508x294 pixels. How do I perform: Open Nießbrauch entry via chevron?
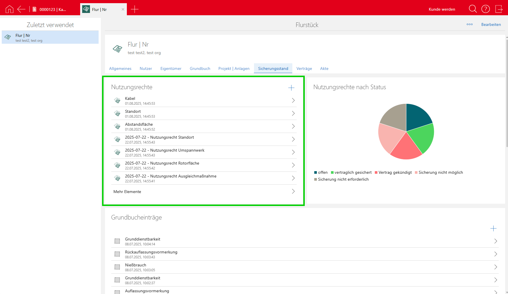click(496, 267)
